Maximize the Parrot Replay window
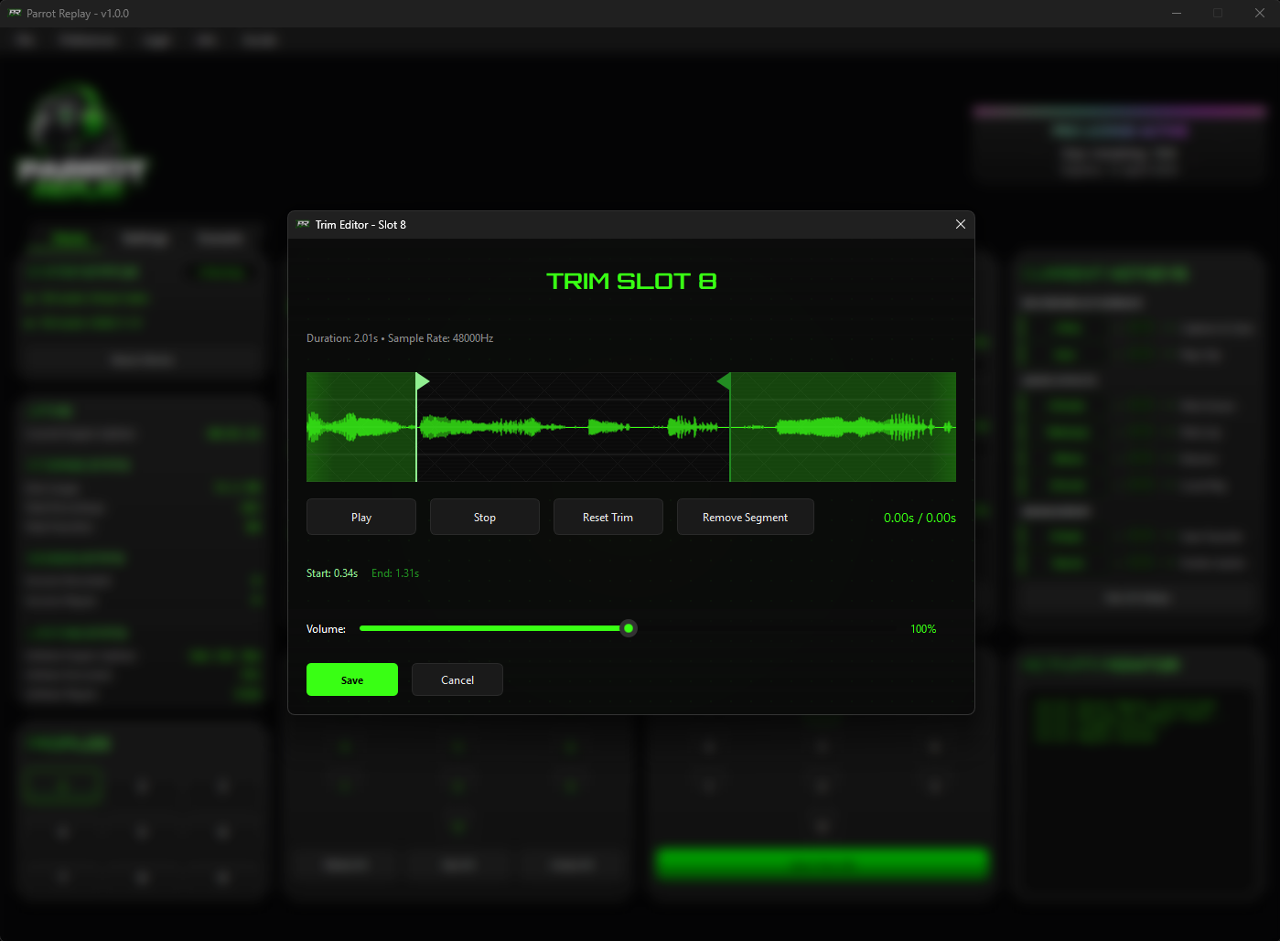Screen dimensions: 1280x941 coord(1218,13)
